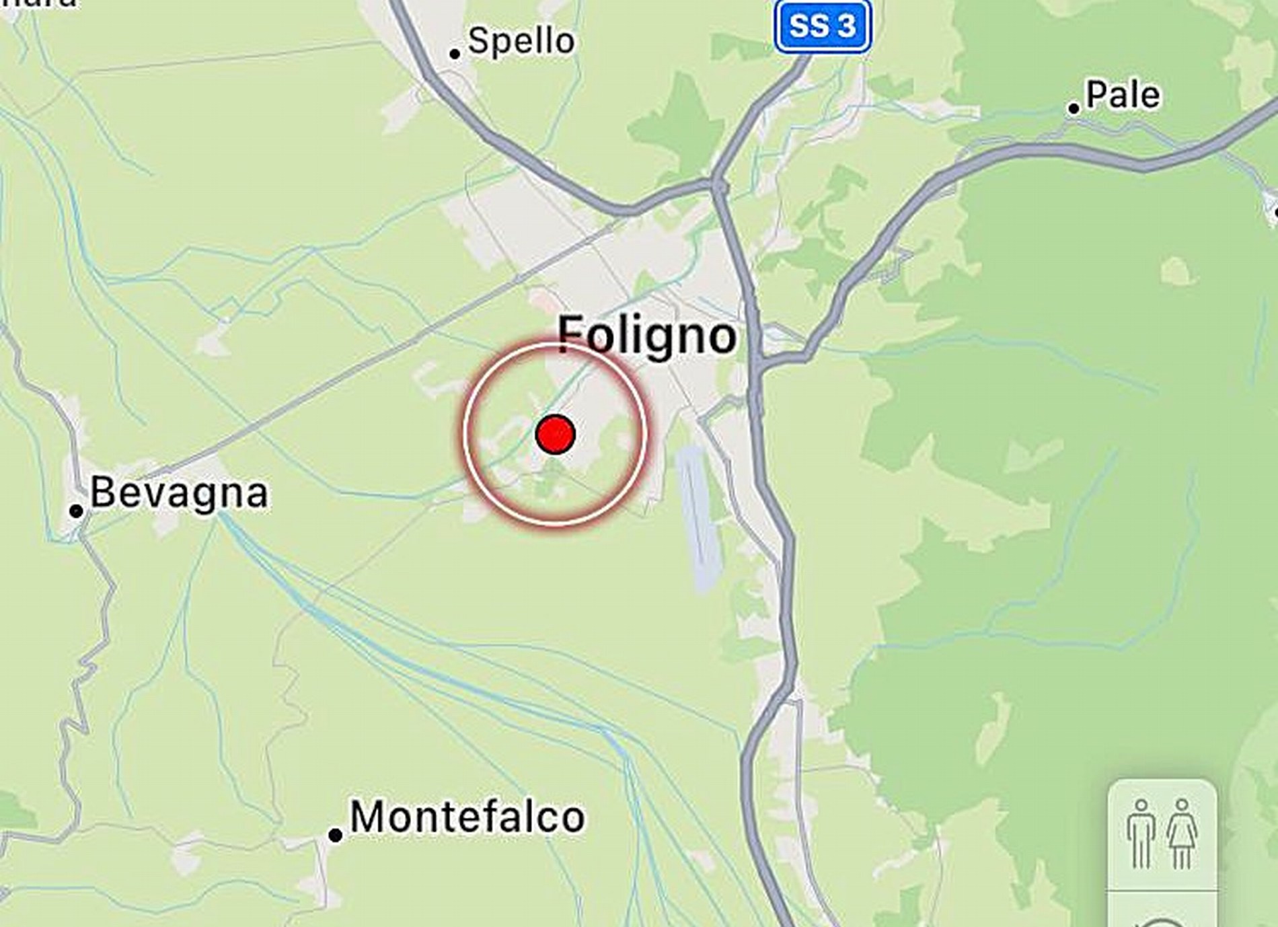Click the partial town label in the corner
The image size is (1278, 927).
[x=39, y=3]
